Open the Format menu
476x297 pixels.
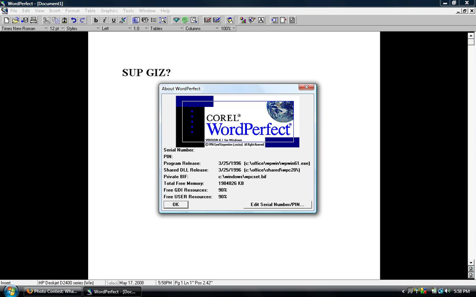[x=72, y=11]
